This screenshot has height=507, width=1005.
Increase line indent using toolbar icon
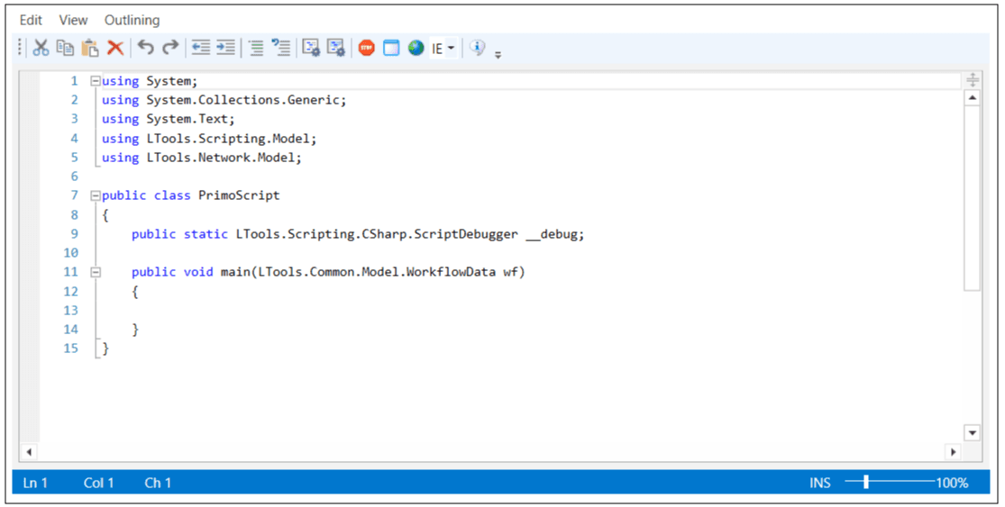225,49
